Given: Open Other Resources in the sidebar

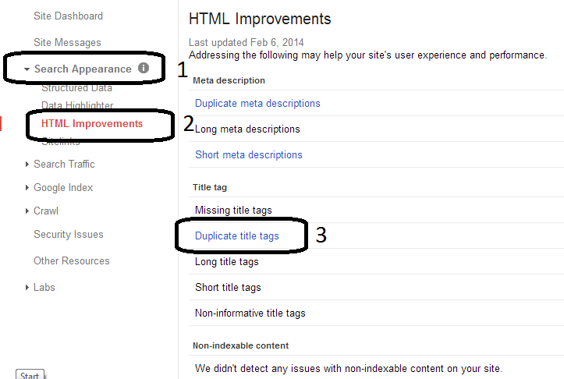Looking at the screenshot, I should point(71,260).
